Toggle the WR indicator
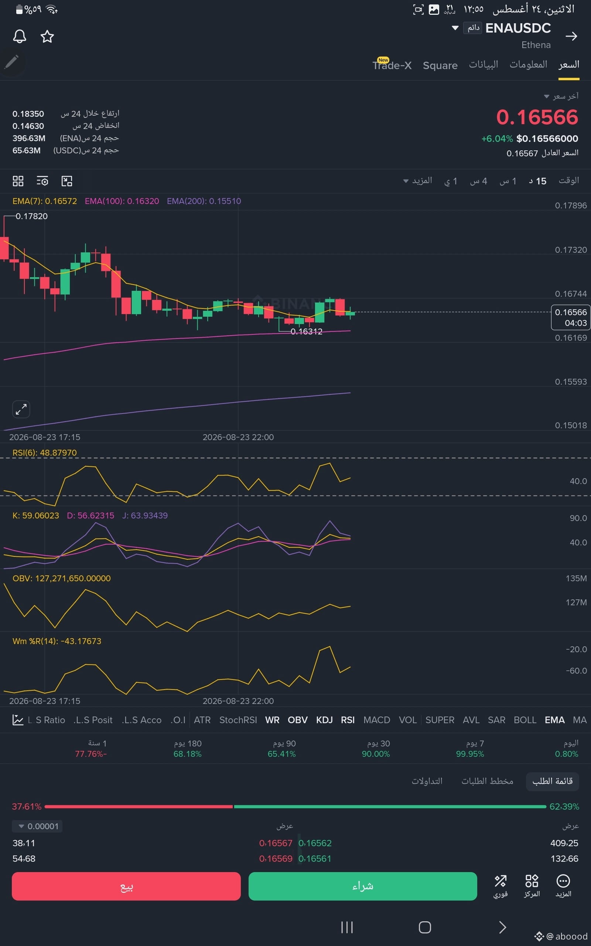Viewport: 591px width, 946px height. click(x=273, y=720)
